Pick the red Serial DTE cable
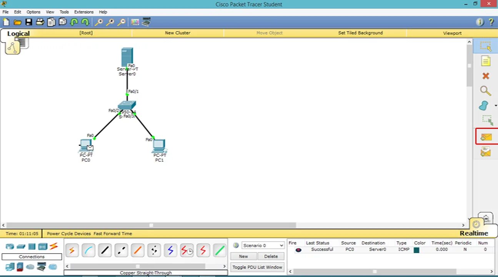This screenshot has height=277, width=498. tap(203, 251)
